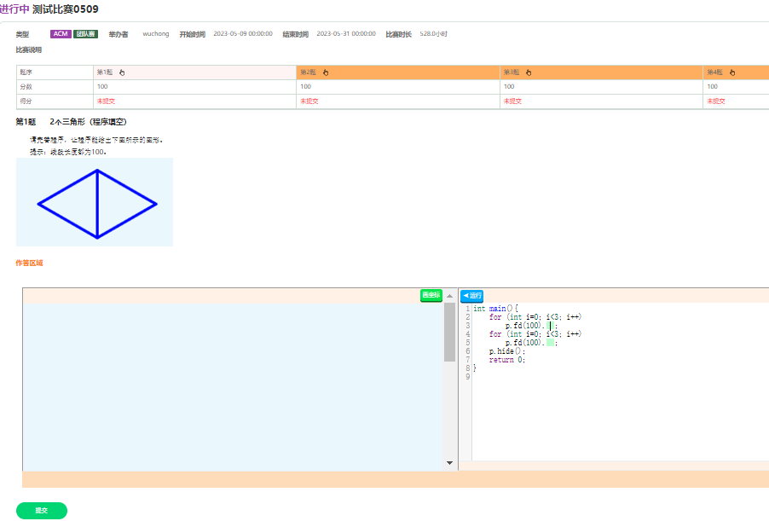This screenshot has width=769, height=521.
Task: Click the hint text ending with 100
Action: point(68,152)
